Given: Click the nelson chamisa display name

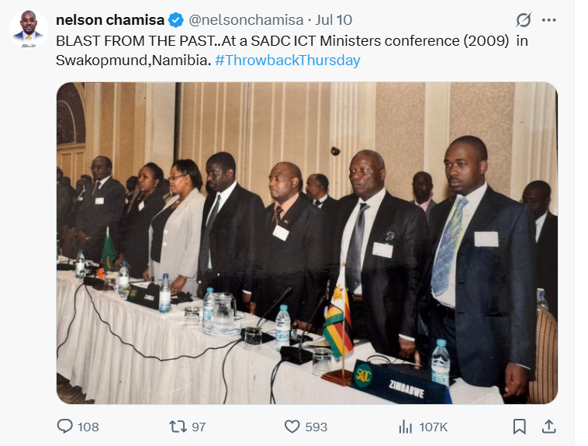Looking at the screenshot, I should pos(110,20).
